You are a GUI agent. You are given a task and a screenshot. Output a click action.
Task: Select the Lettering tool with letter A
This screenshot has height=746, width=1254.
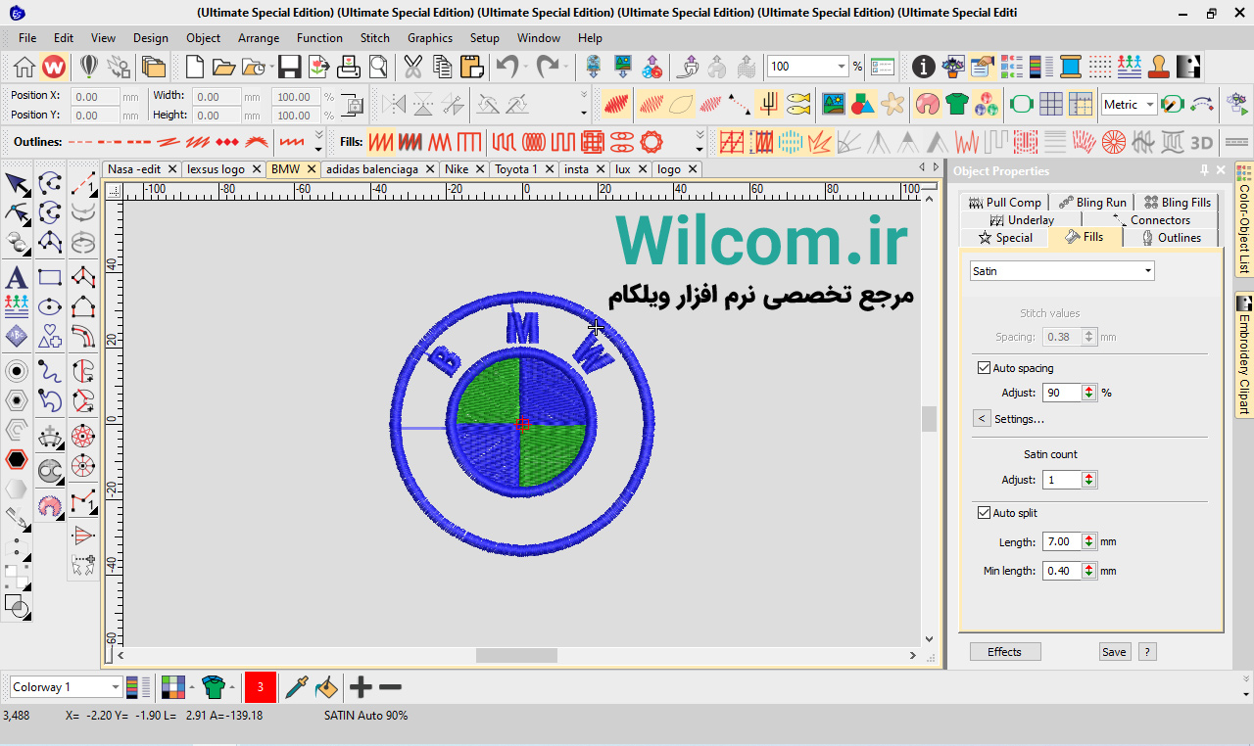17,277
